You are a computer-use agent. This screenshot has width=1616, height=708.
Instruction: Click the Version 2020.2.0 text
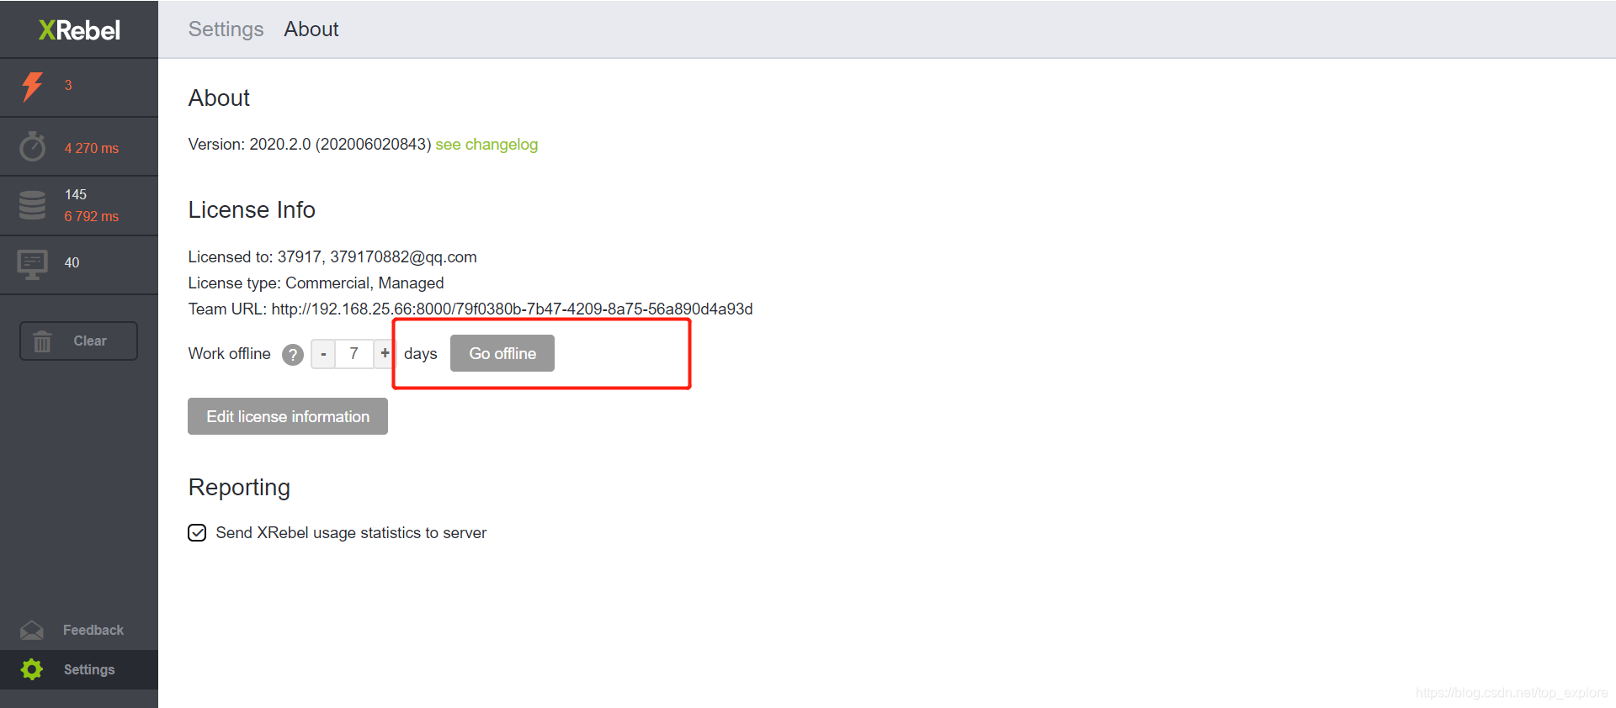tap(310, 145)
